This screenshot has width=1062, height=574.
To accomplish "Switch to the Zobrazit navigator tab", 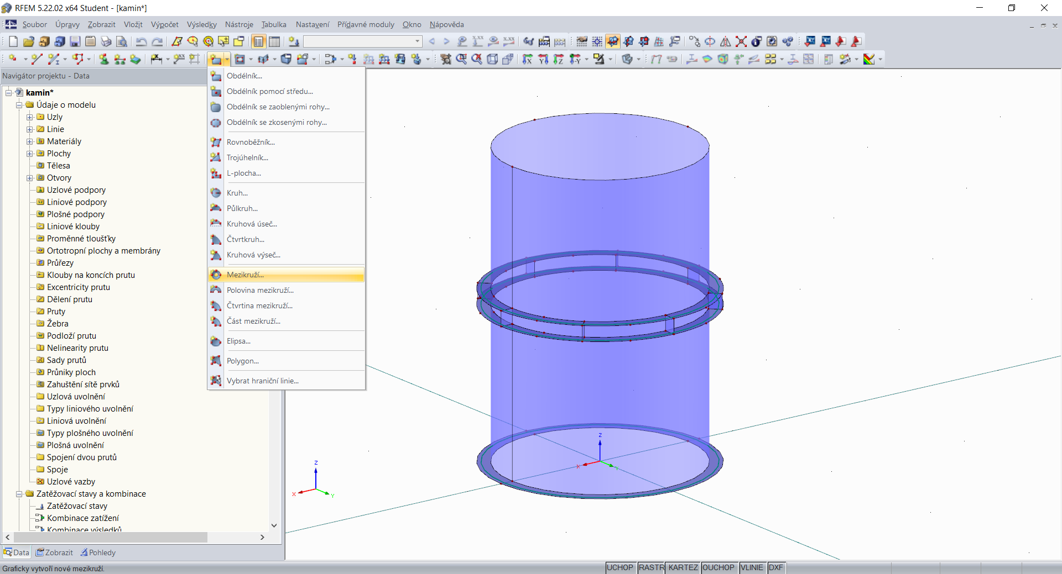I will [x=54, y=552].
